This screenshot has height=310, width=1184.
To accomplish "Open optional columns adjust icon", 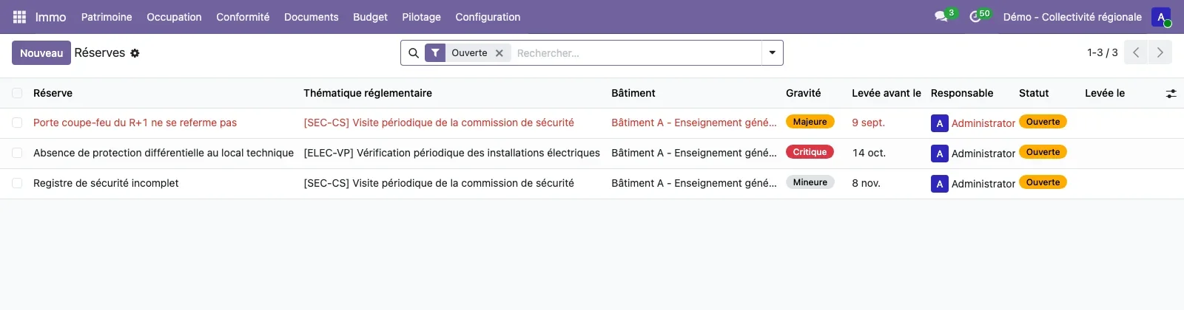I will 1171,94.
